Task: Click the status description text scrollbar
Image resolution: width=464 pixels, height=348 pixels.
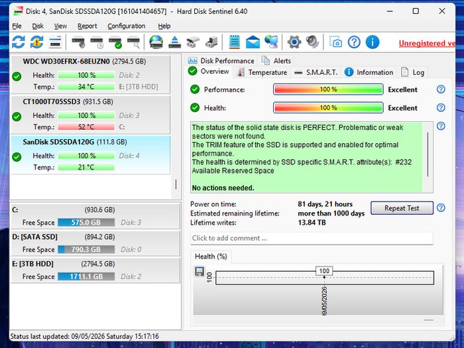Action: click(428, 155)
